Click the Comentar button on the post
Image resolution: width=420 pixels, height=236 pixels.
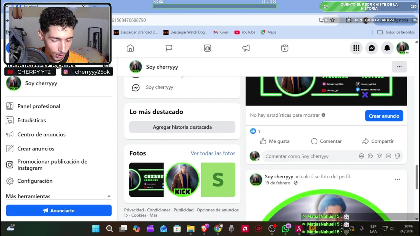(x=326, y=141)
